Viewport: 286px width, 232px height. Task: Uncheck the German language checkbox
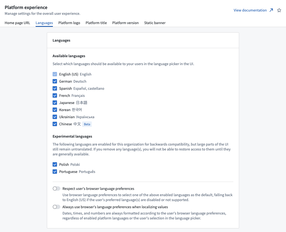(55, 81)
